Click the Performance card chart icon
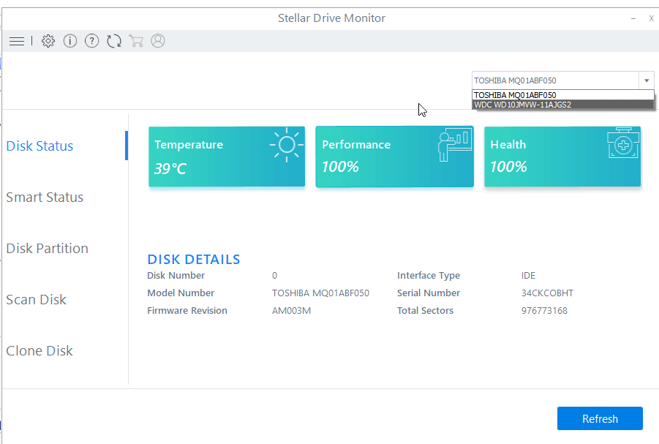The width and height of the screenshot is (659, 444). pos(453,144)
